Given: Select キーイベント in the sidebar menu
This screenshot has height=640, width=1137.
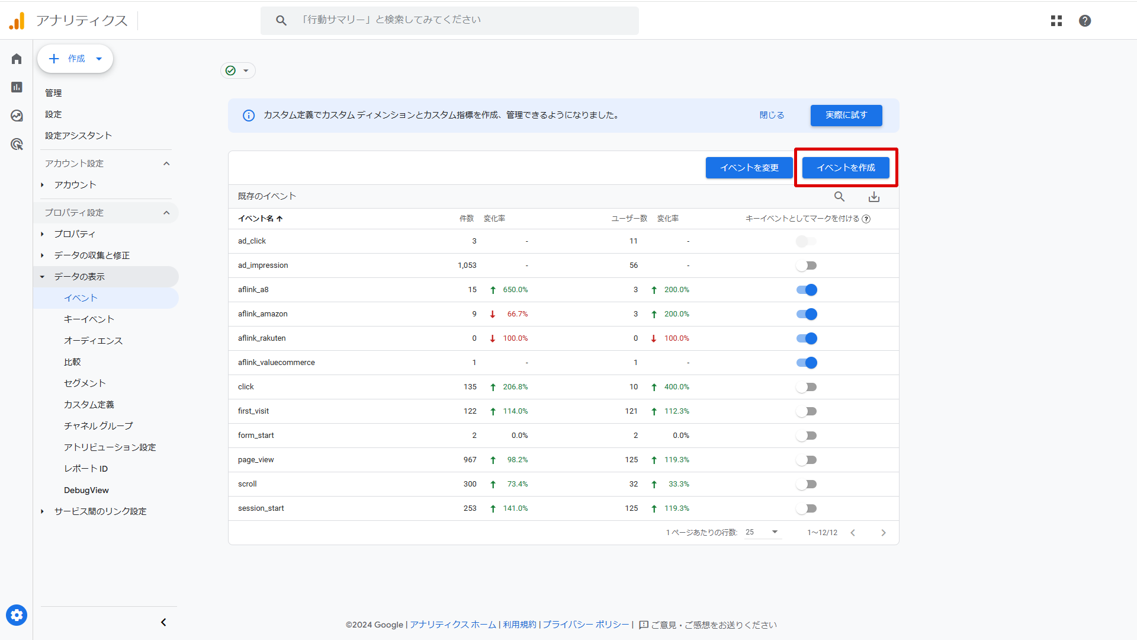Looking at the screenshot, I should pyautogui.click(x=89, y=319).
